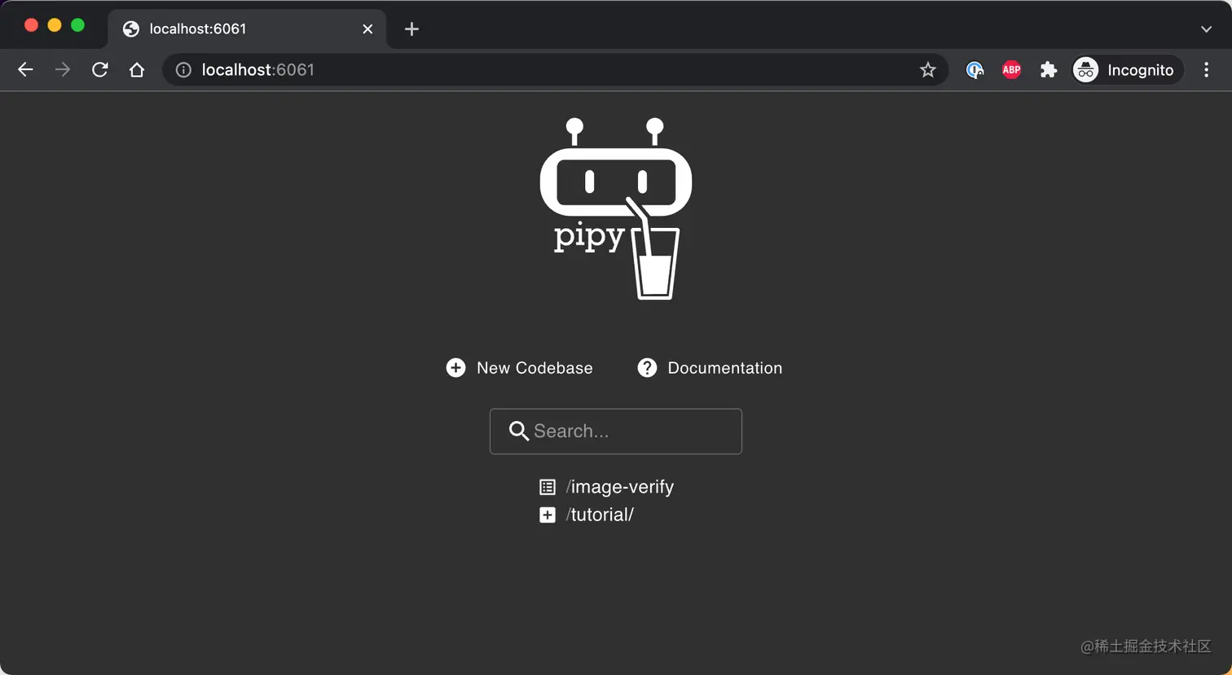This screenshot has width=1232, height=675.
Task: Click the Incognito profile button
Action: click(1128, 70)
